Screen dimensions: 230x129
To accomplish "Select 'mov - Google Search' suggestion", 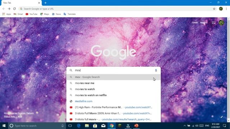I will [x=114, y=77].
